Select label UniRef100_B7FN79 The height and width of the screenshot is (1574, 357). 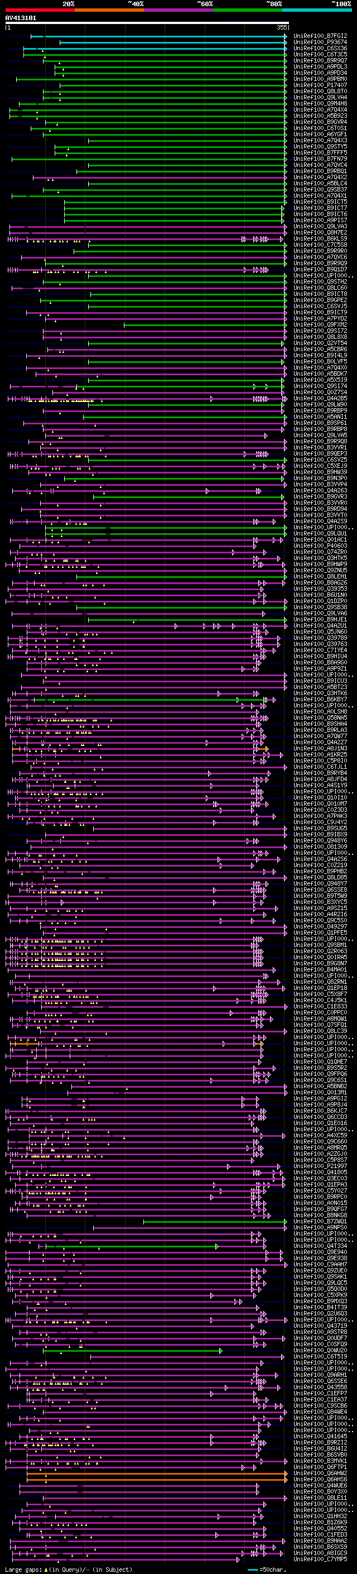click(x=320, y=159)
